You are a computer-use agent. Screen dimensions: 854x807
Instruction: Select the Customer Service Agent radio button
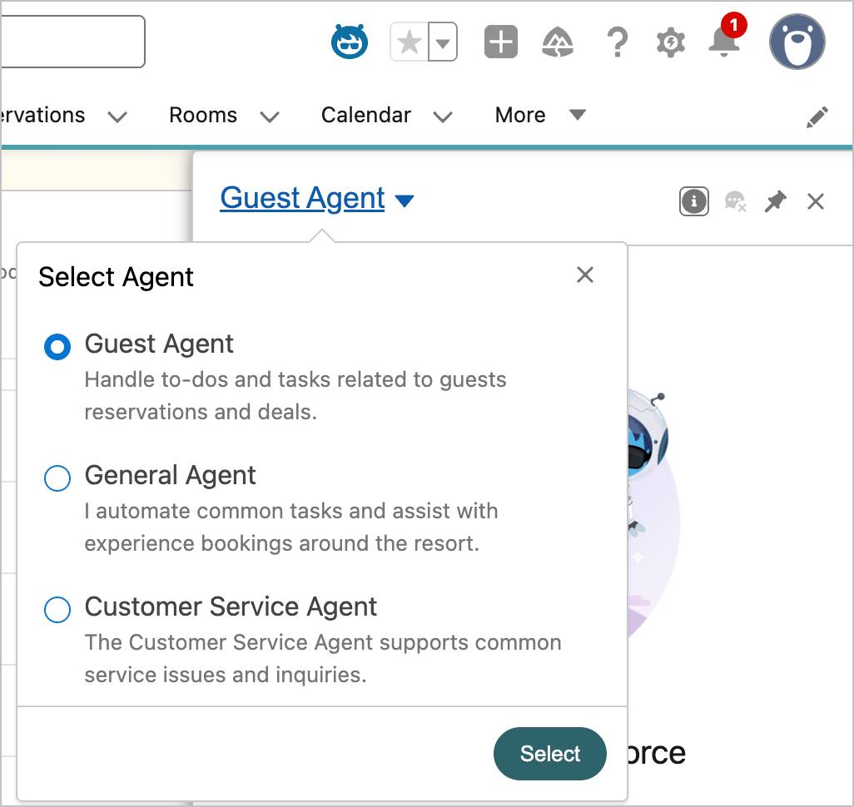tap(57, 609)
